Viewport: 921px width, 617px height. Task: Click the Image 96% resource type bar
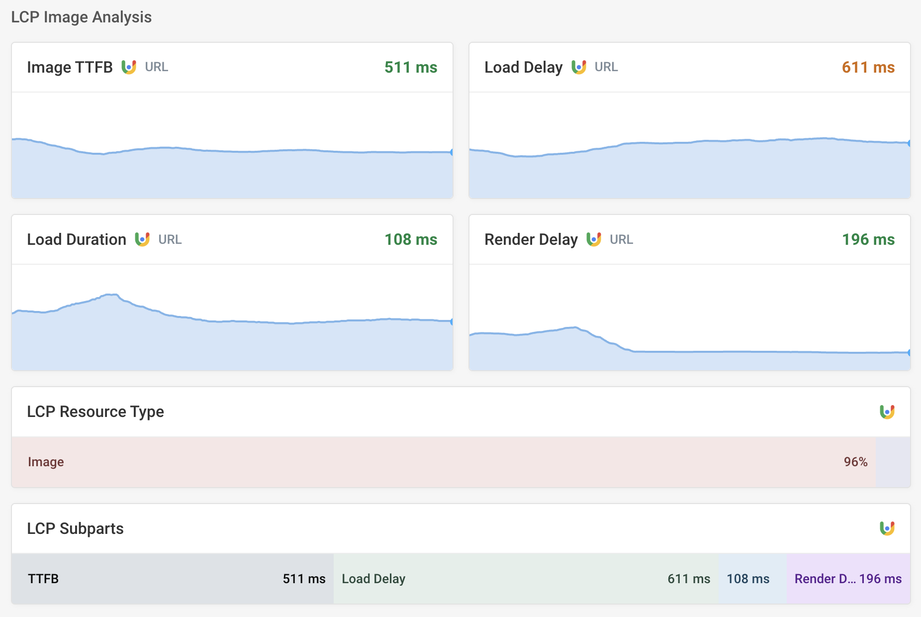444,462
